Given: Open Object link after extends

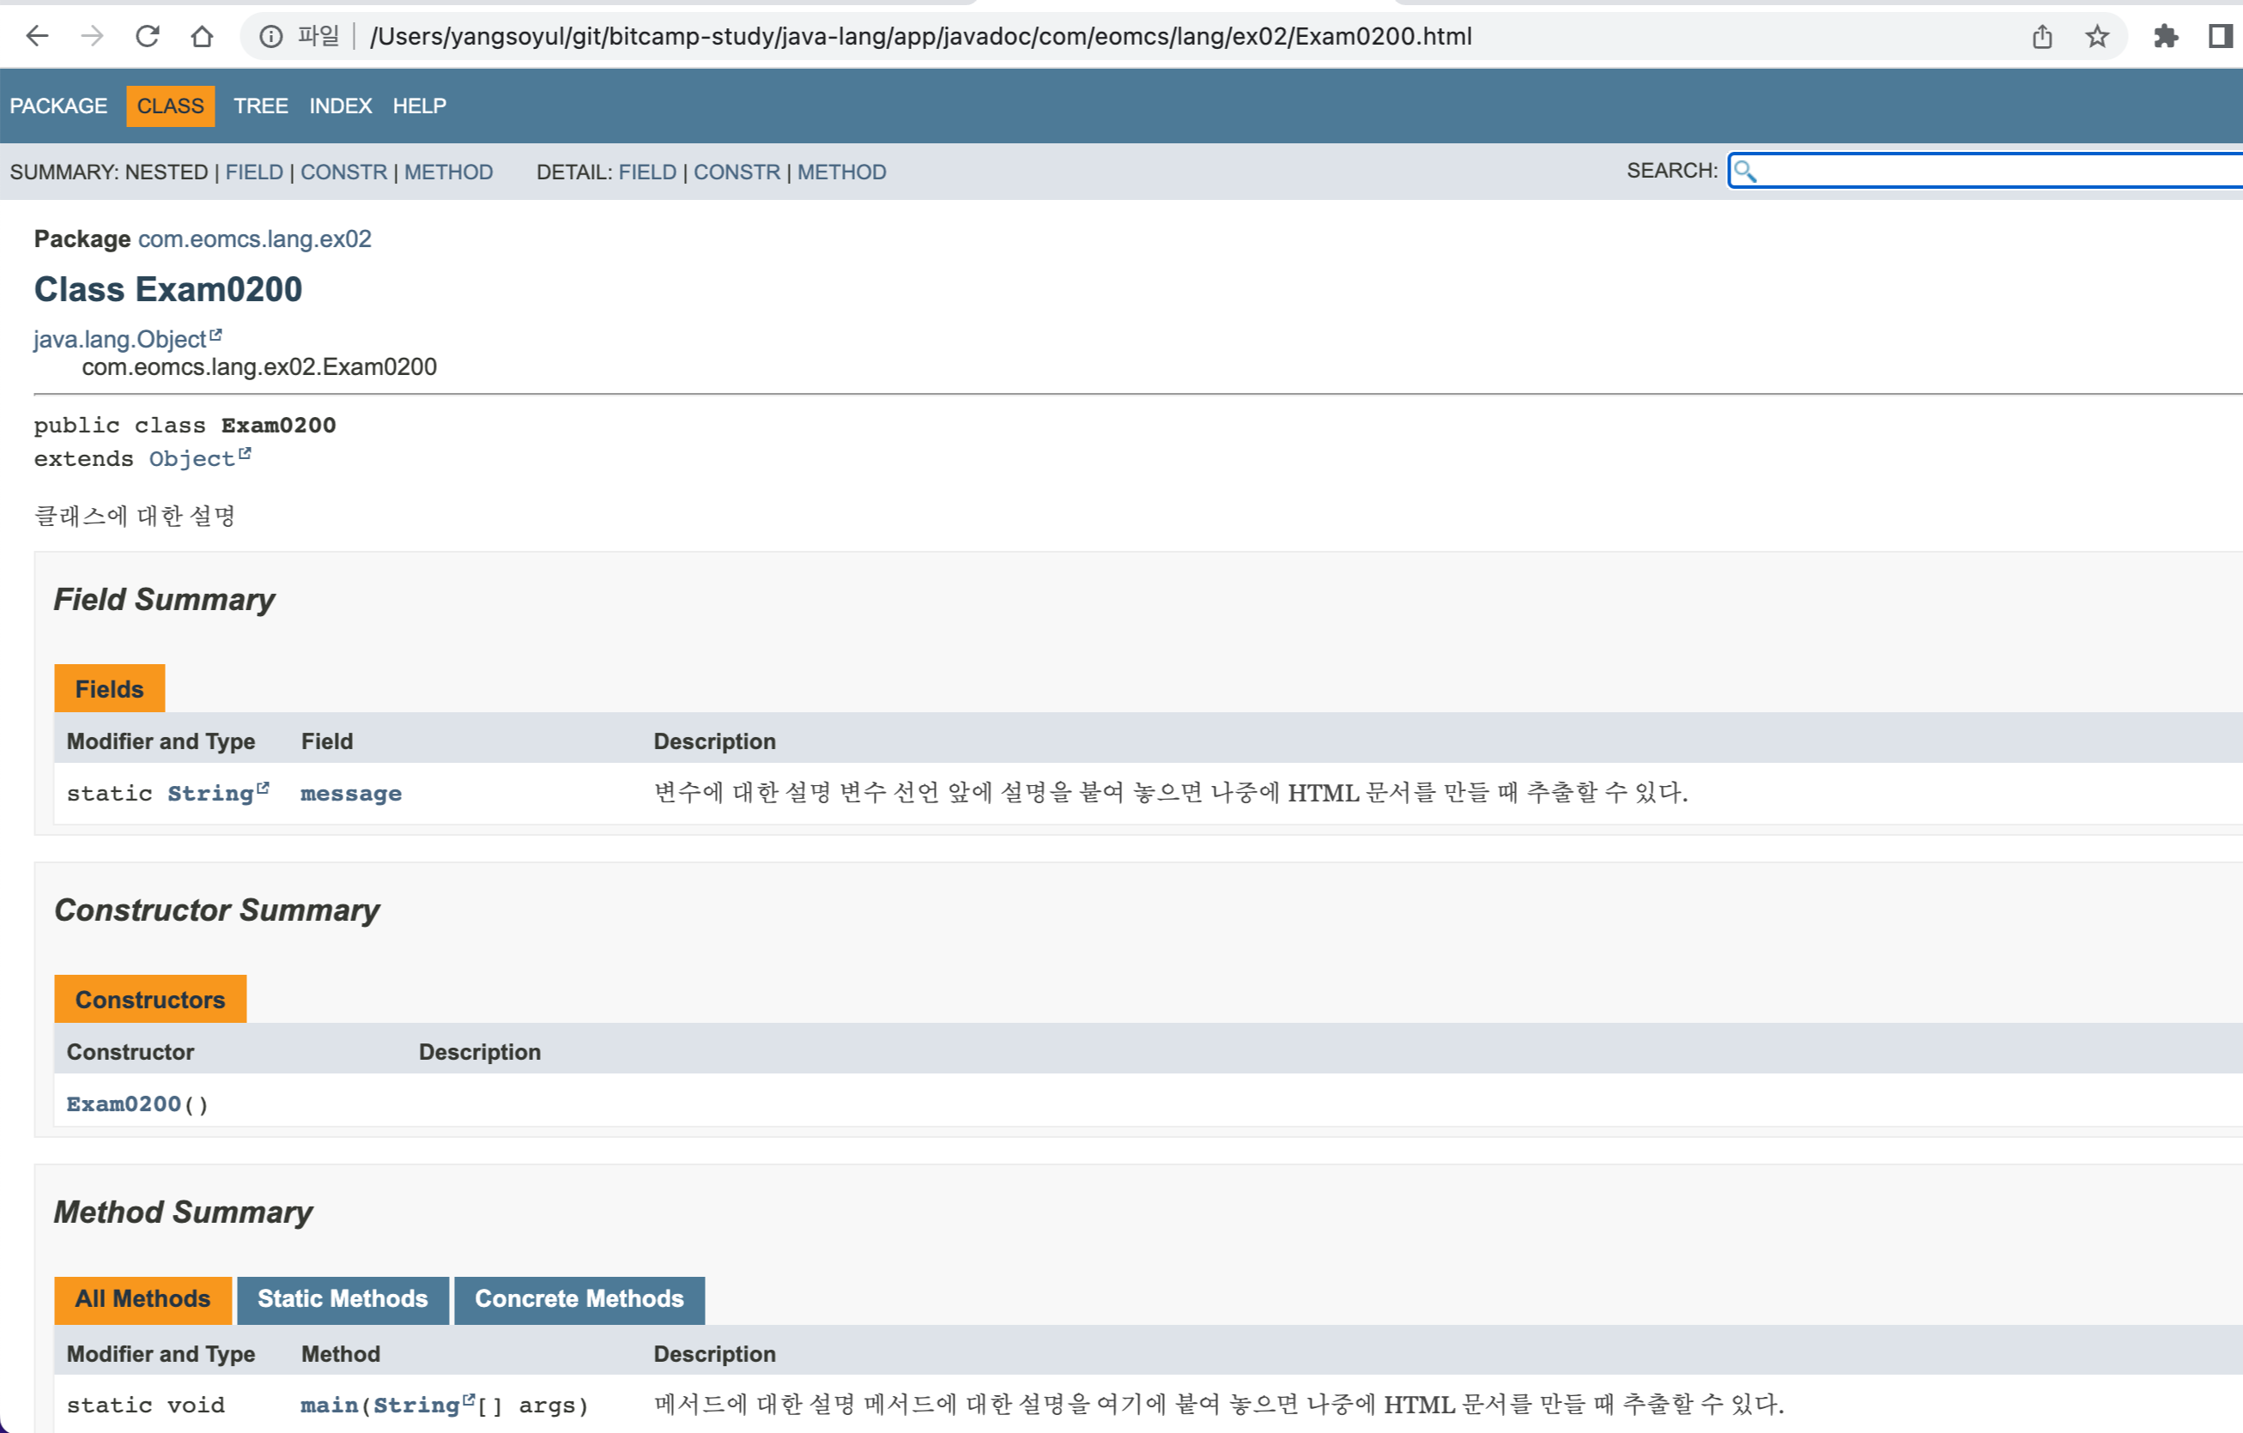Looking at the screenshot, I should [199, 459].
